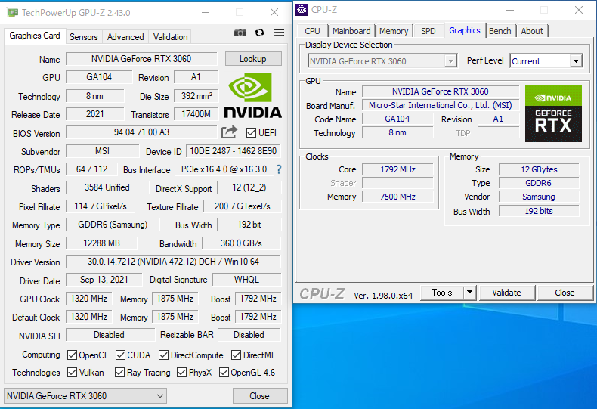Click the Bus Interface field value
This screenshot has width=597, height=409.
(224, 169)
